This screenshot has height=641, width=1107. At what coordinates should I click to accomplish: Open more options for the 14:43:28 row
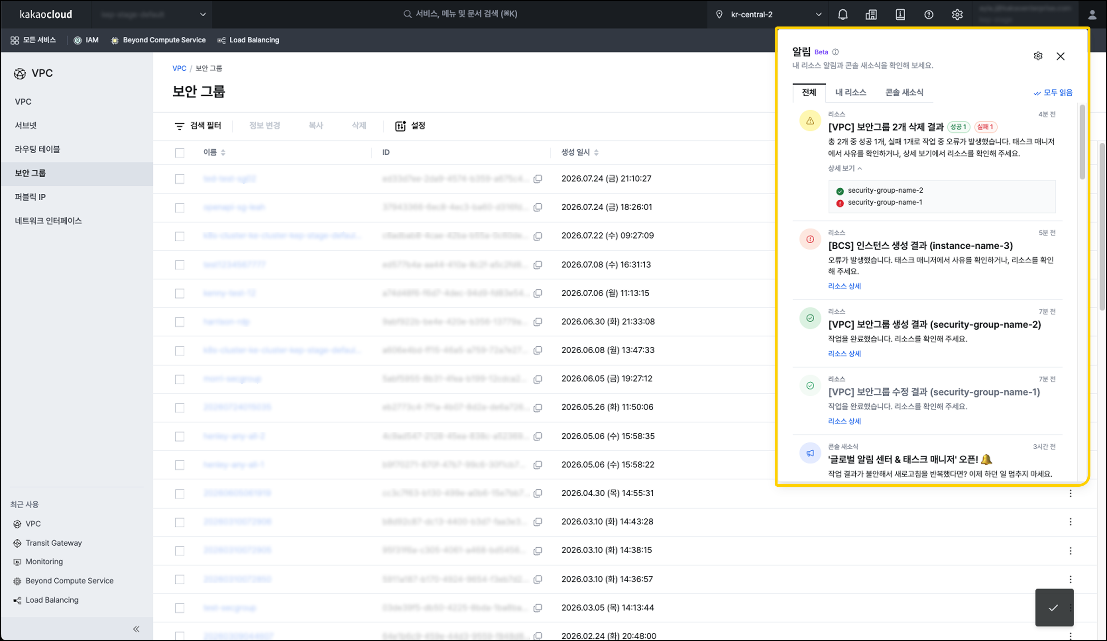coord(1071,522)
